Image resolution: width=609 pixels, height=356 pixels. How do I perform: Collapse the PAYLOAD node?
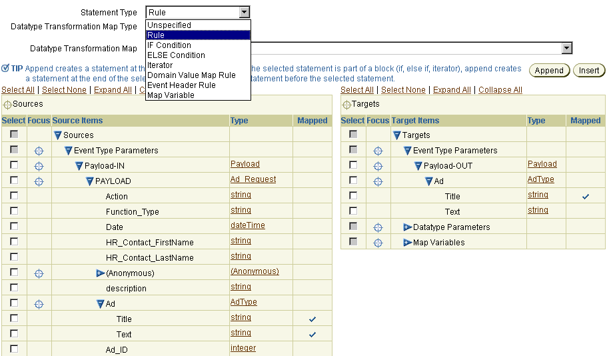[90, 181]
